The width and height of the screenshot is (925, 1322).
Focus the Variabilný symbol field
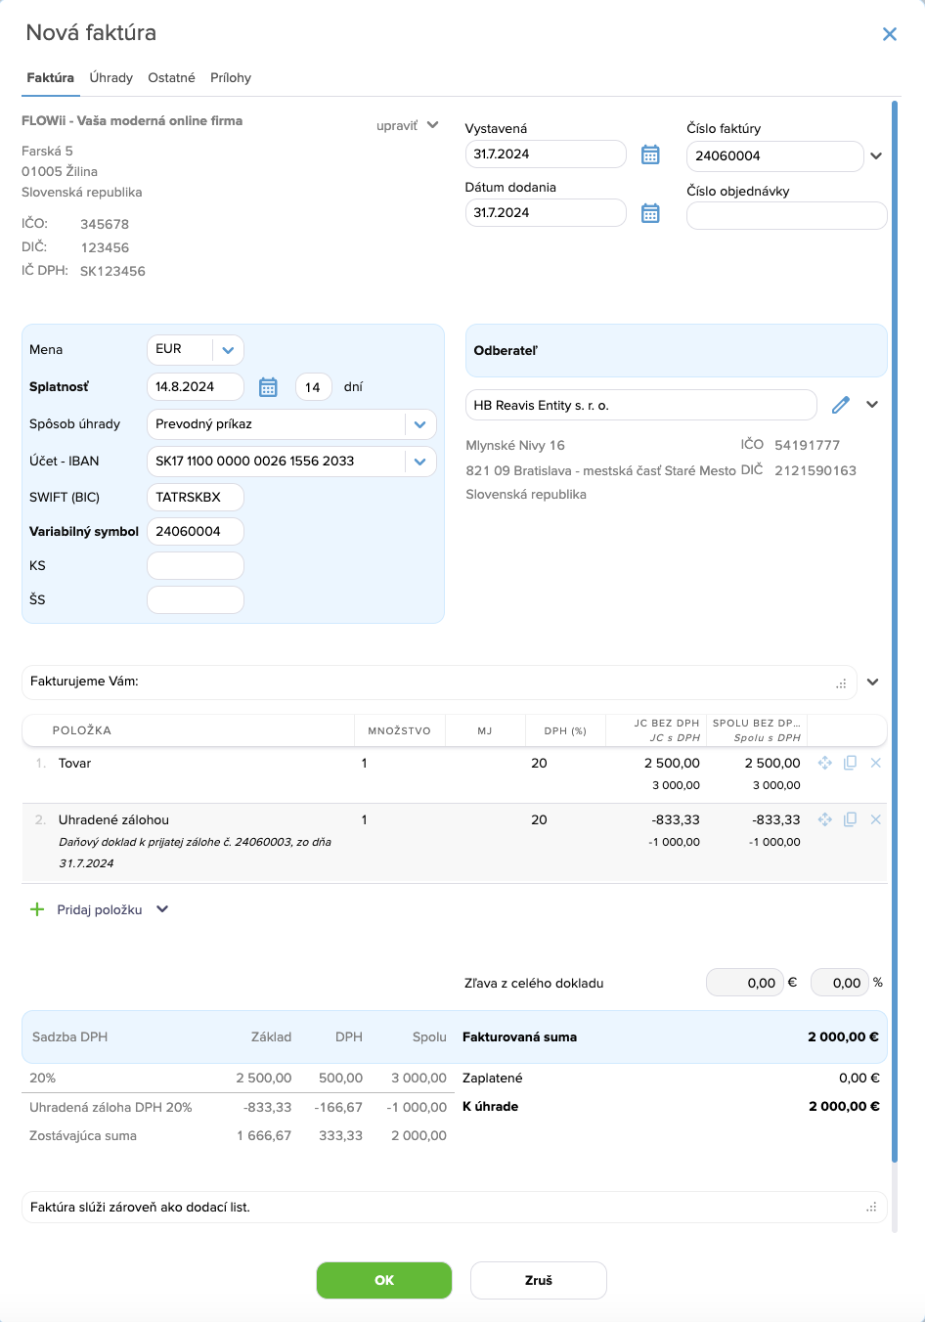pos(196,532)
